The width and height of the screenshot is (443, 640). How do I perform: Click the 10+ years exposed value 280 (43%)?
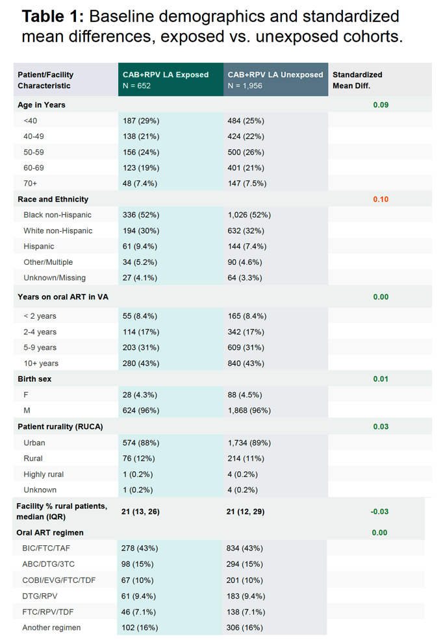141,363
